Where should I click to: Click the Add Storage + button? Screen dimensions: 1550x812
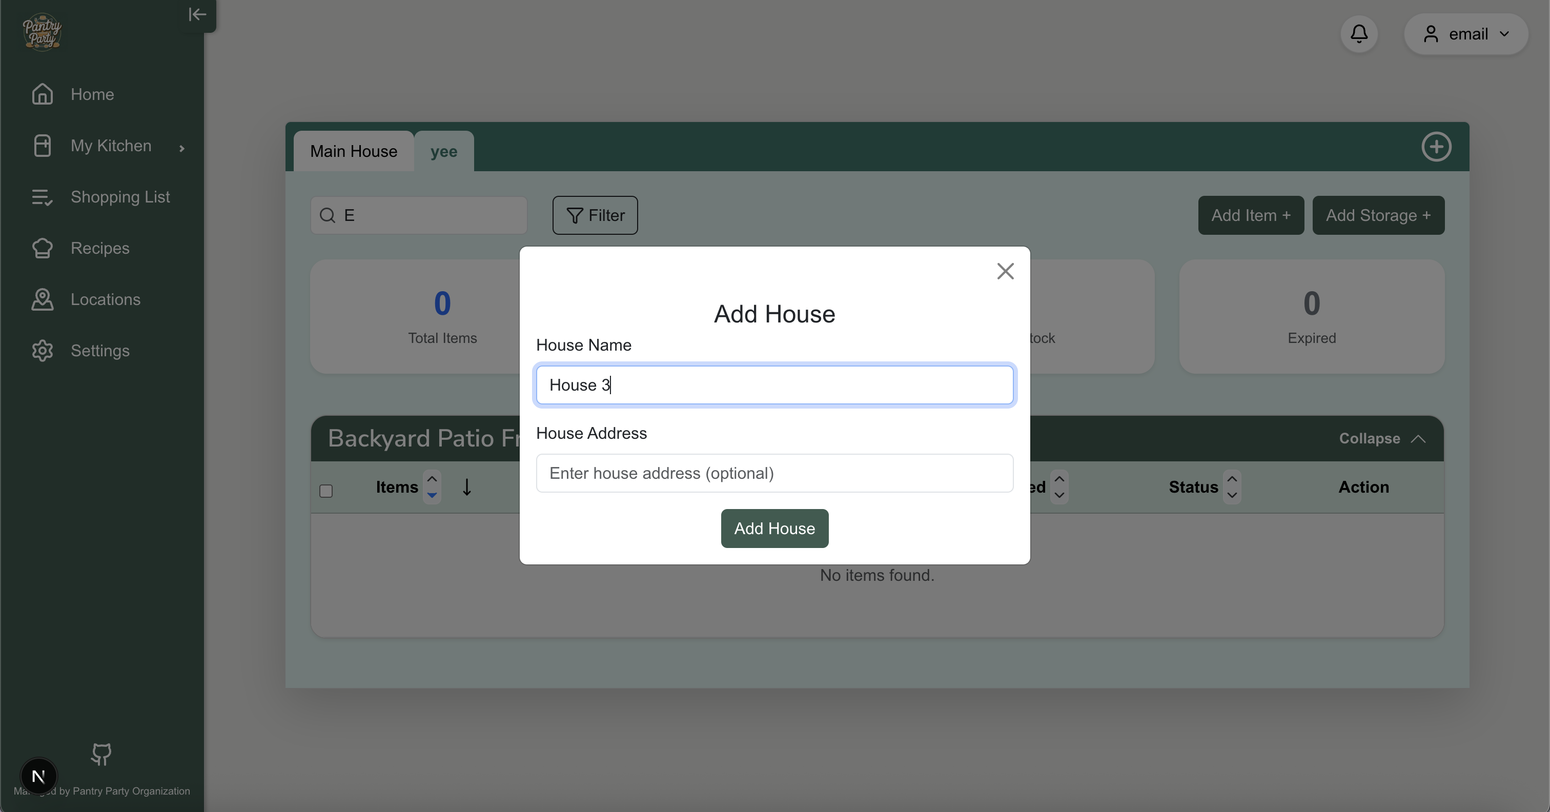pos(1378,215)
